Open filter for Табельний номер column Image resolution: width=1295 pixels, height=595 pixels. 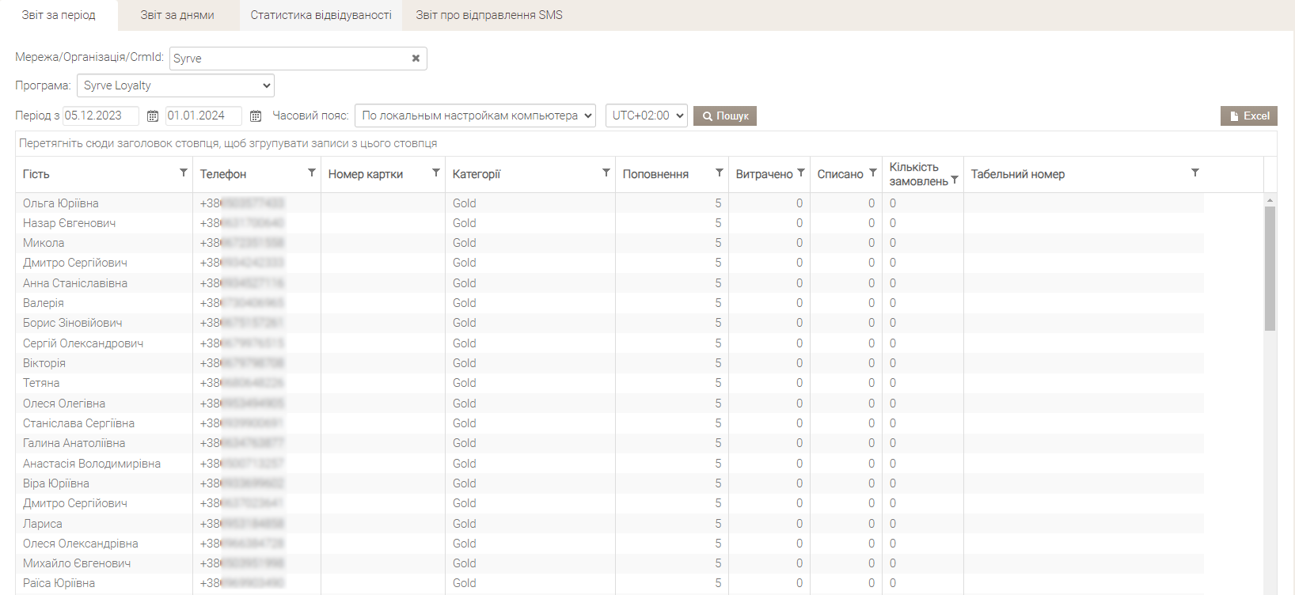coord(1195,172)
